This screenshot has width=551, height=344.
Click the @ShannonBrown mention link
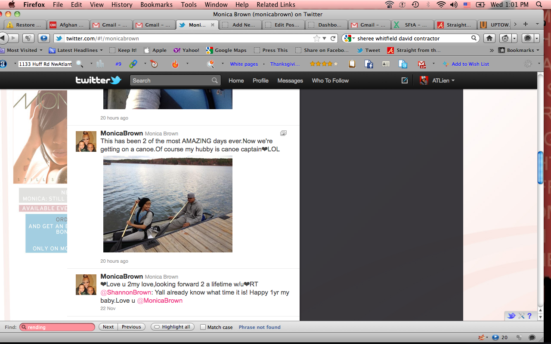coord(126,292)
